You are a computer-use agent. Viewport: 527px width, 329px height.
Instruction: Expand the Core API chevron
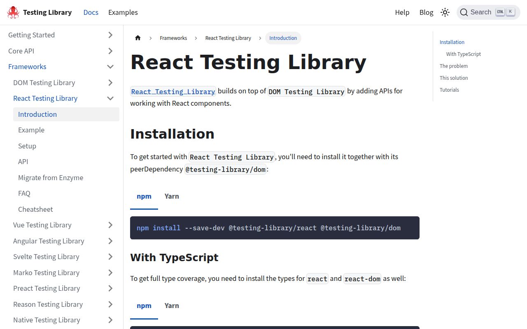coord(110,51)
